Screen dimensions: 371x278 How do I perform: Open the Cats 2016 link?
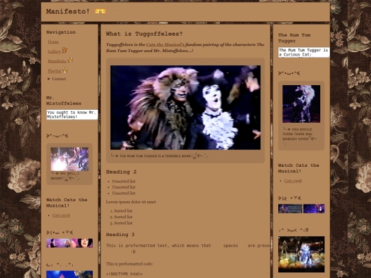click(61, 216)
